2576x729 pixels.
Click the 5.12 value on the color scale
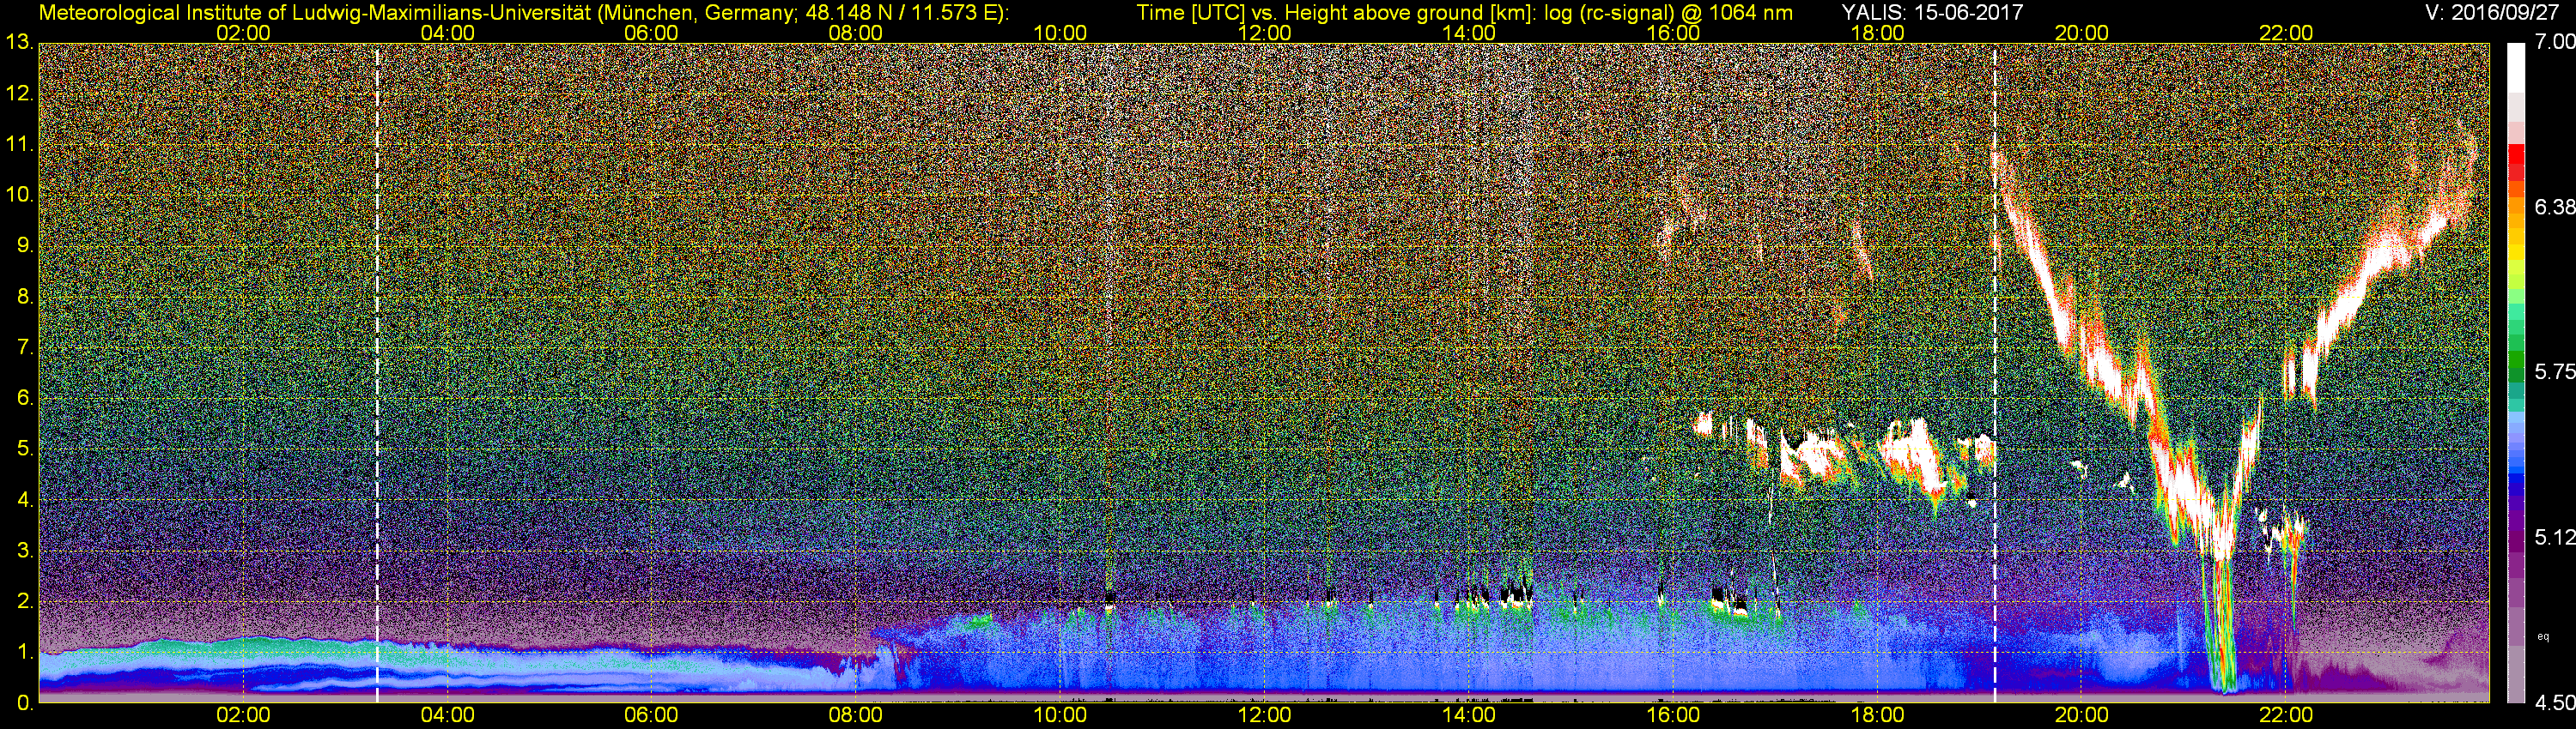tap(2556, 537)
